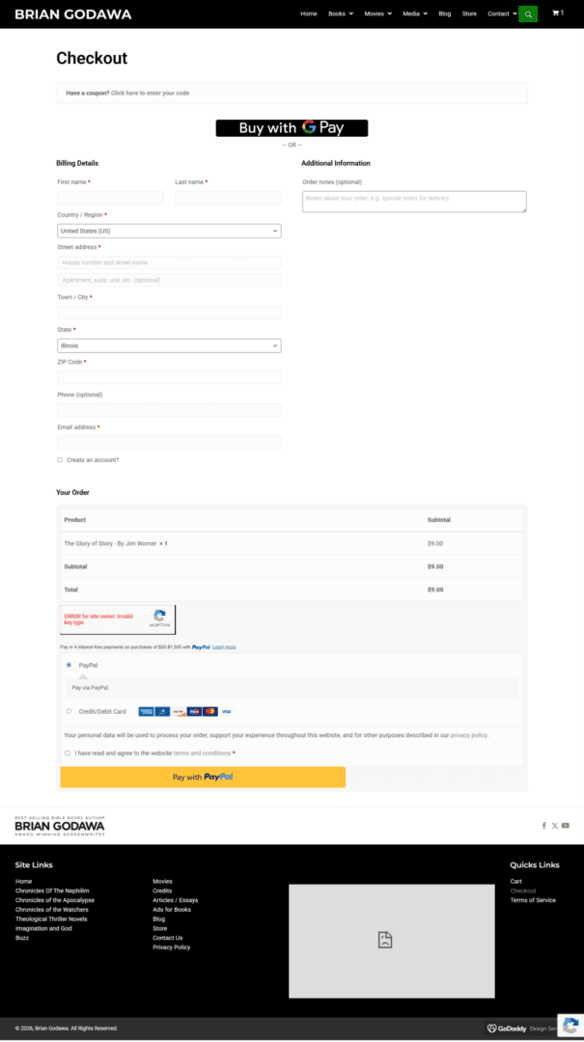Open the Country / Region dropdown

pyautogui.click(x=170, y=231)
